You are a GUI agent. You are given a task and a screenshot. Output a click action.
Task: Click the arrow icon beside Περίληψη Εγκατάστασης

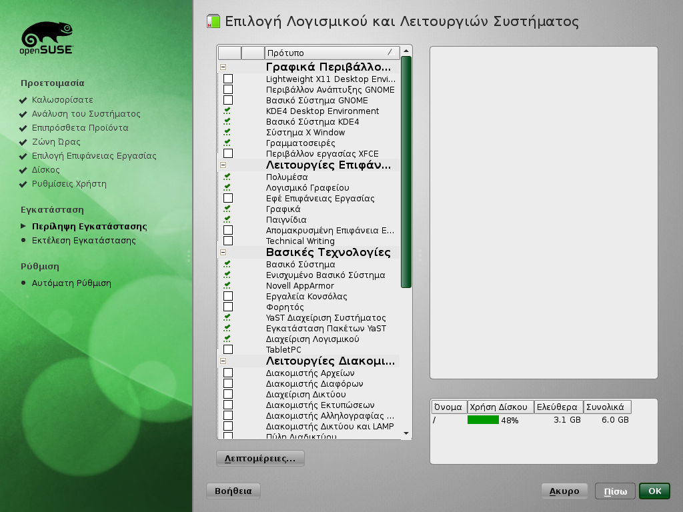click(x=23, y=226)
